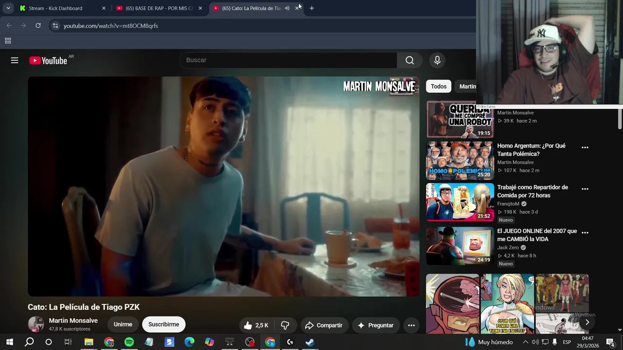Show hidden system tray icons

[x=525, y=342]
